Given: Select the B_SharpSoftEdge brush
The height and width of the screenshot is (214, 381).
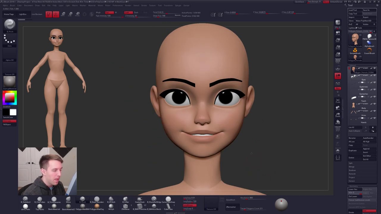Looking at the screenshot, I should click(154, 200).
